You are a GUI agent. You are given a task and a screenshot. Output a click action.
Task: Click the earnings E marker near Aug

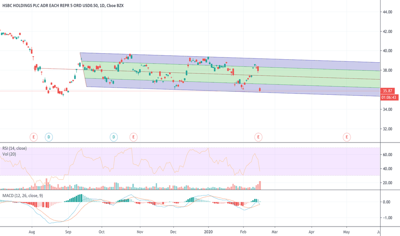coord(33,137)
